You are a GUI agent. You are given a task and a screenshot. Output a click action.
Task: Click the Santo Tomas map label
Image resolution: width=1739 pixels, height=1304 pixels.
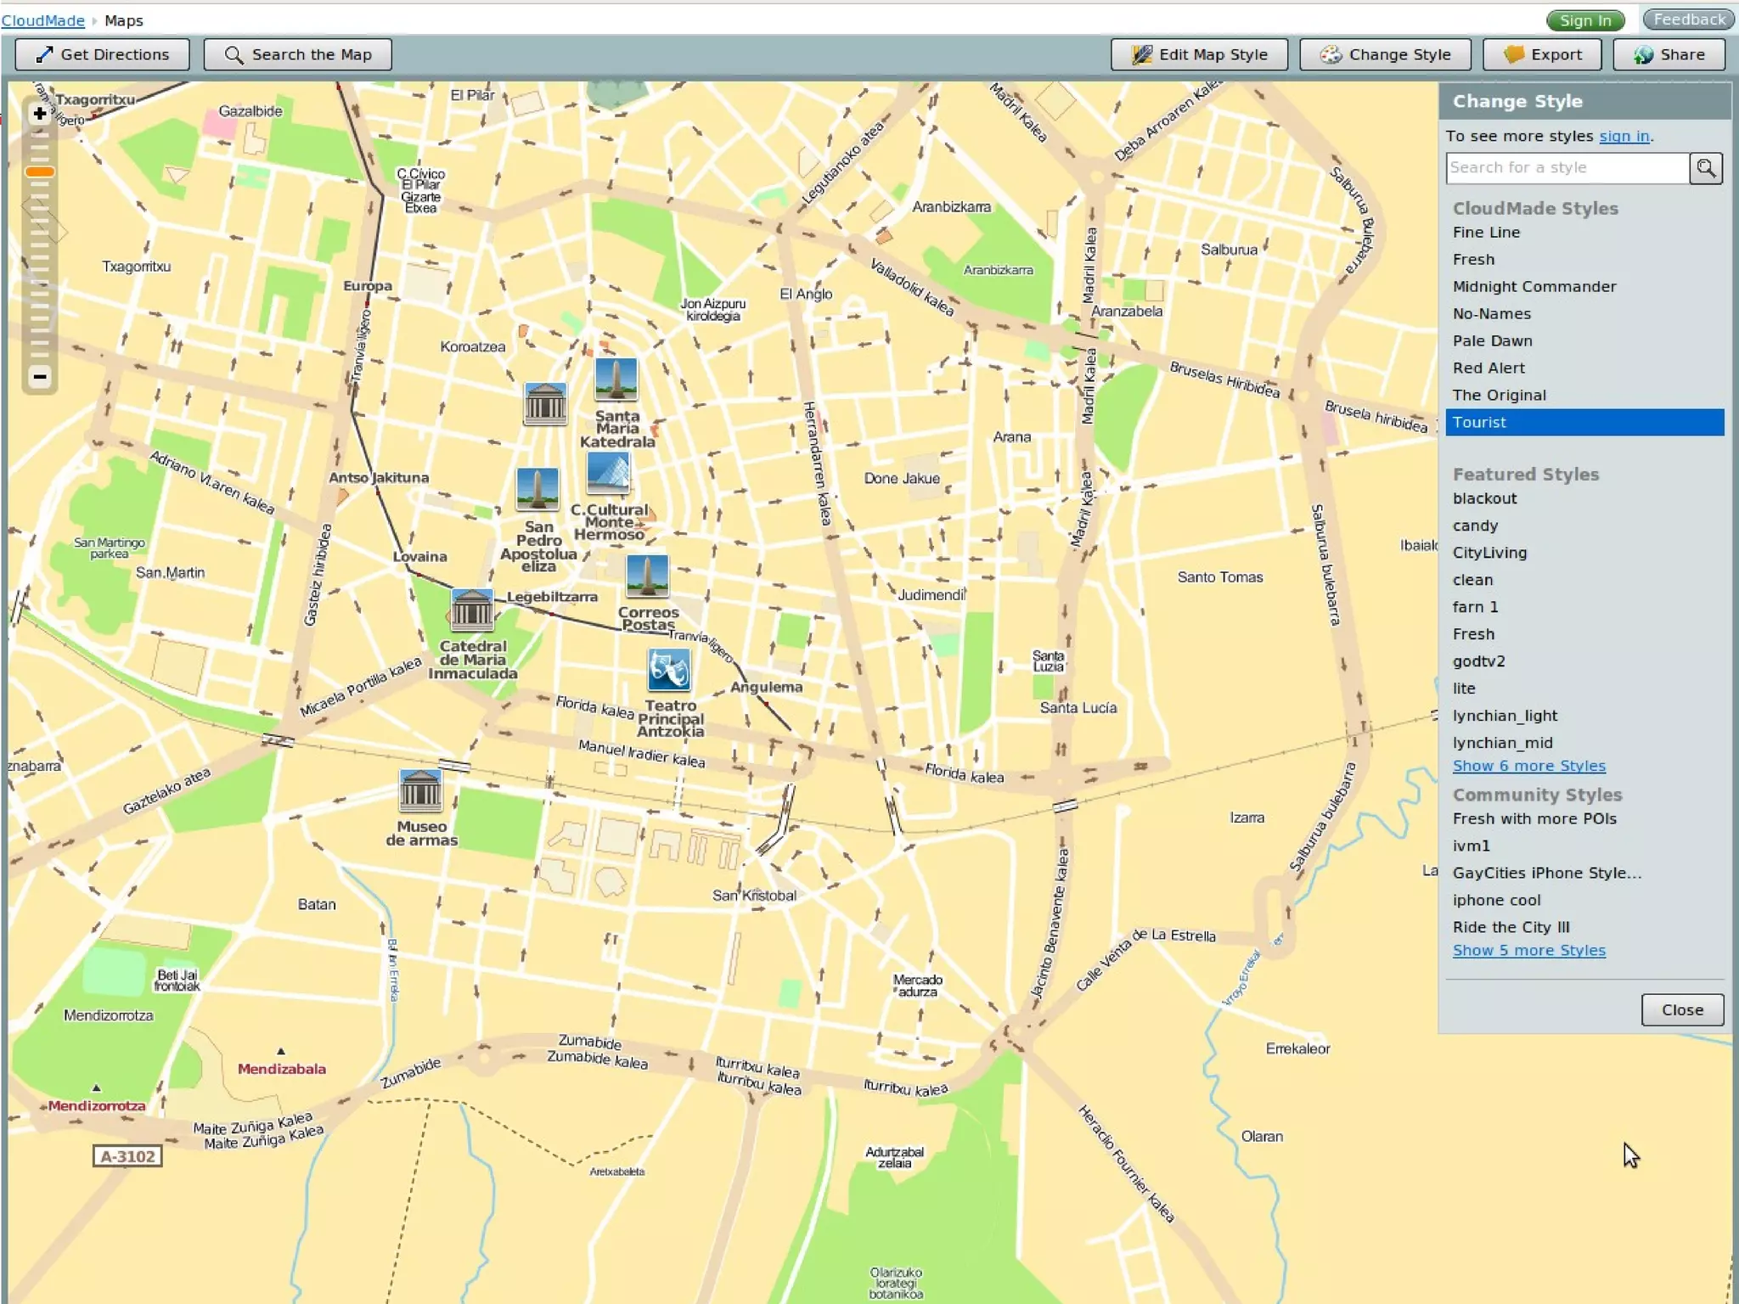point(1220,578)
